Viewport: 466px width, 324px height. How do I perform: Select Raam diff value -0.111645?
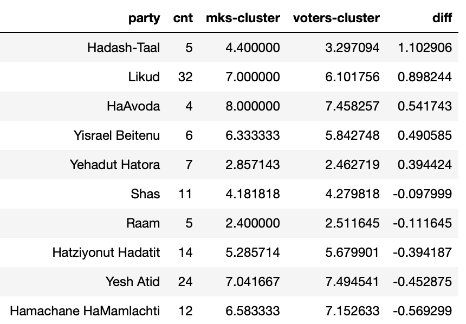pyautogui.click(x=423, y=223)
